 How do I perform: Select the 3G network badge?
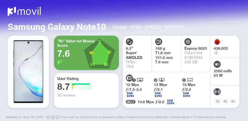click(x=233, y=101)
